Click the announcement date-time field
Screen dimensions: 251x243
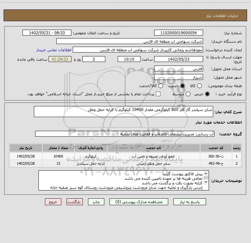pyautogui.click(x=47, y=33)
